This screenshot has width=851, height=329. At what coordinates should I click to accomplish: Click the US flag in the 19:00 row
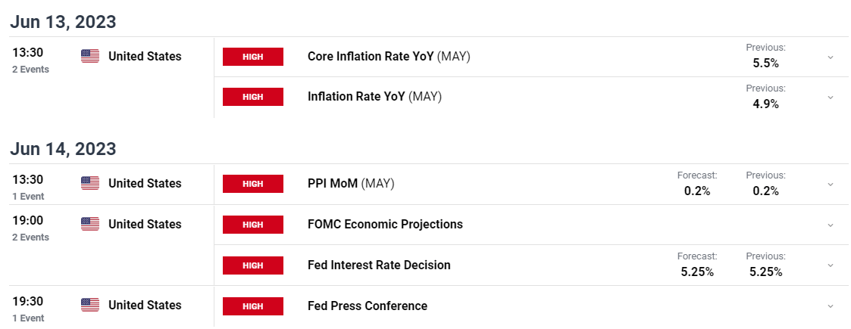[x=90, y=224]
